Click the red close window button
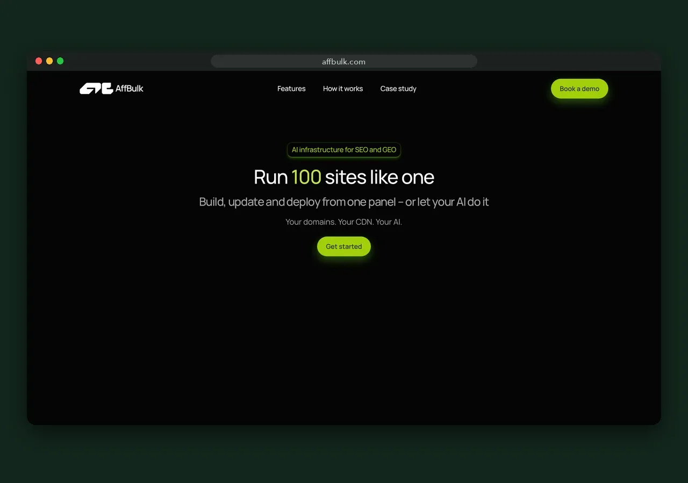Viewport: 688px width, 483px height. (x=39, y=61)
